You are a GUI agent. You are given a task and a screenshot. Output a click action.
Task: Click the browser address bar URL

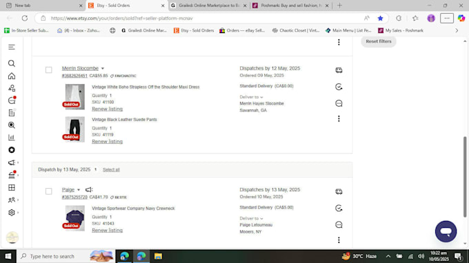122,18
